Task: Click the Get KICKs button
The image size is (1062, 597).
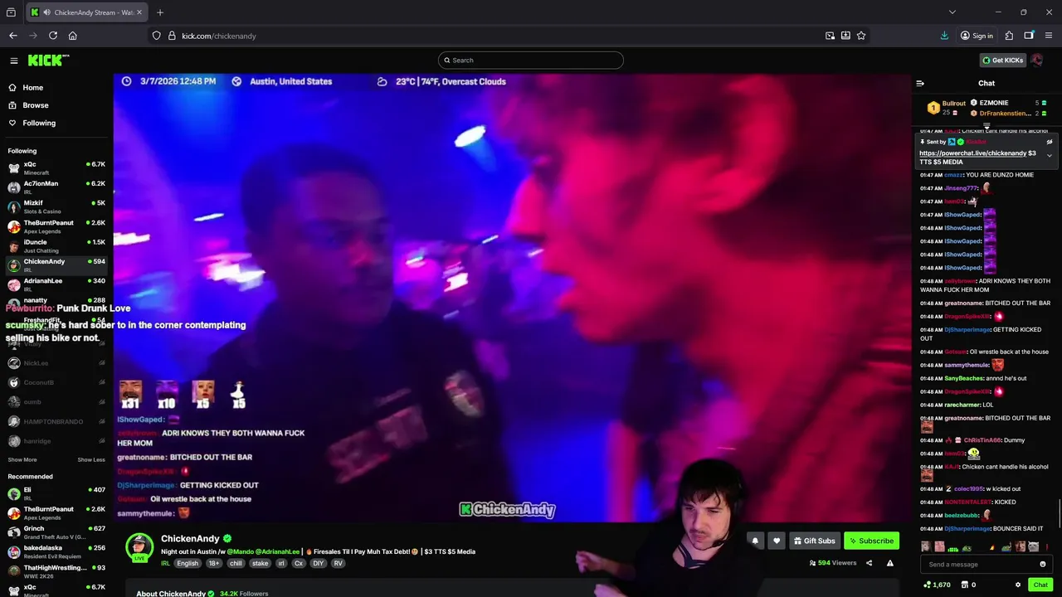Action: tap(1002, 60)
